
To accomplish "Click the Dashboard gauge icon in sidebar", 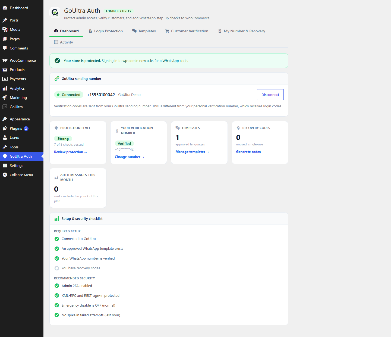I will click(x=5, y=8).
